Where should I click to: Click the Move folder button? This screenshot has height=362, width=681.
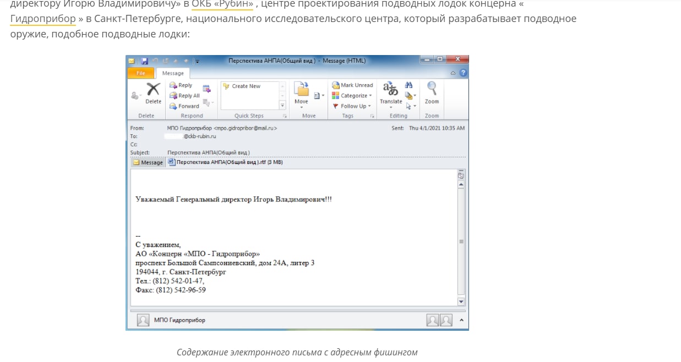pyautogui.click(x=301, y=94)
